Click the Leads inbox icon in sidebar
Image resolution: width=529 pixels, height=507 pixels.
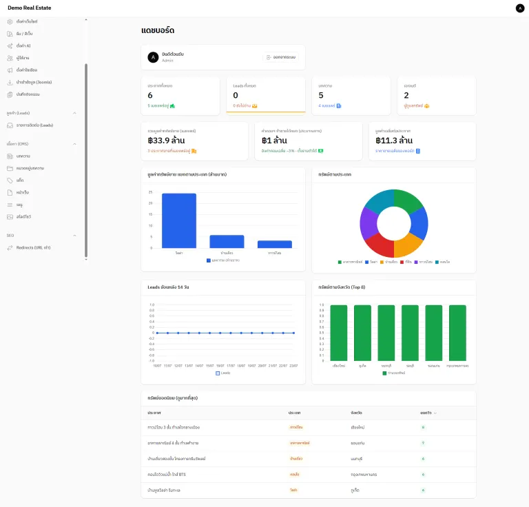pyautogui.click(x=10, y=125)
